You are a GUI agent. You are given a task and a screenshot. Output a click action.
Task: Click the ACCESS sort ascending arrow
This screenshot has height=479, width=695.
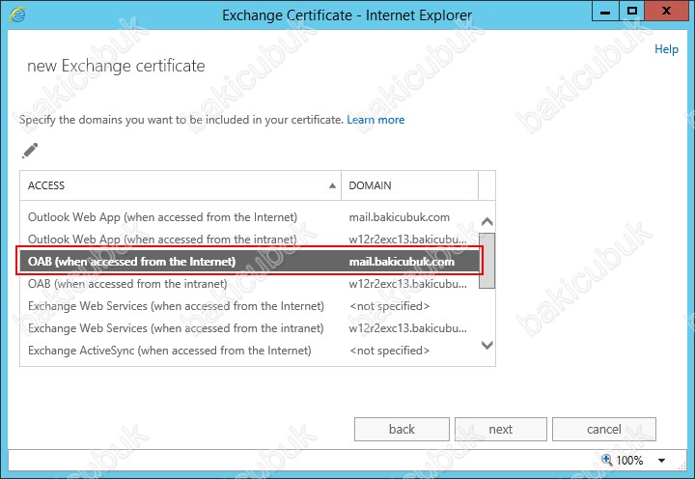tap(332, 185)
